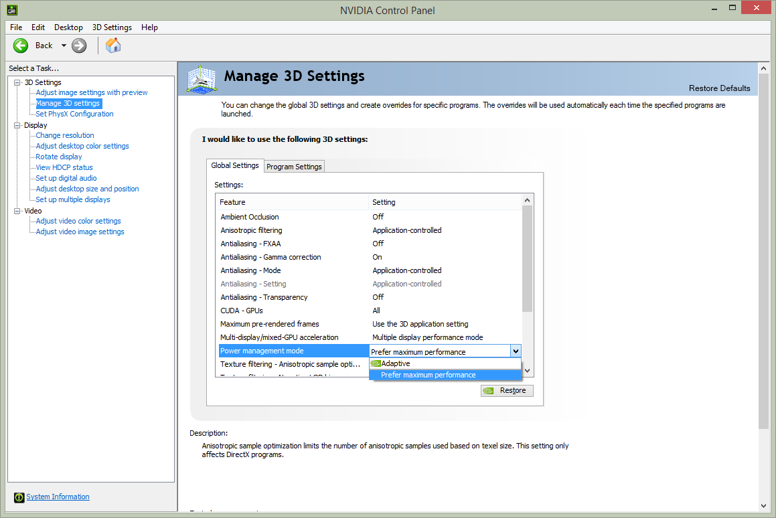Choose Prefer maximum performance option in list

pos(445,375)
